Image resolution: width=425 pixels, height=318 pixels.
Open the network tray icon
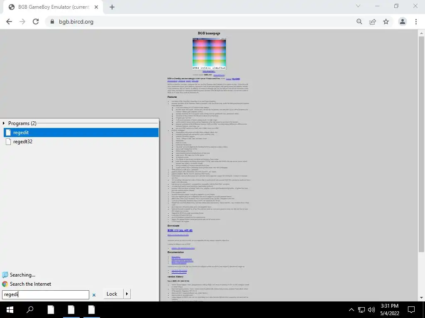361,310
